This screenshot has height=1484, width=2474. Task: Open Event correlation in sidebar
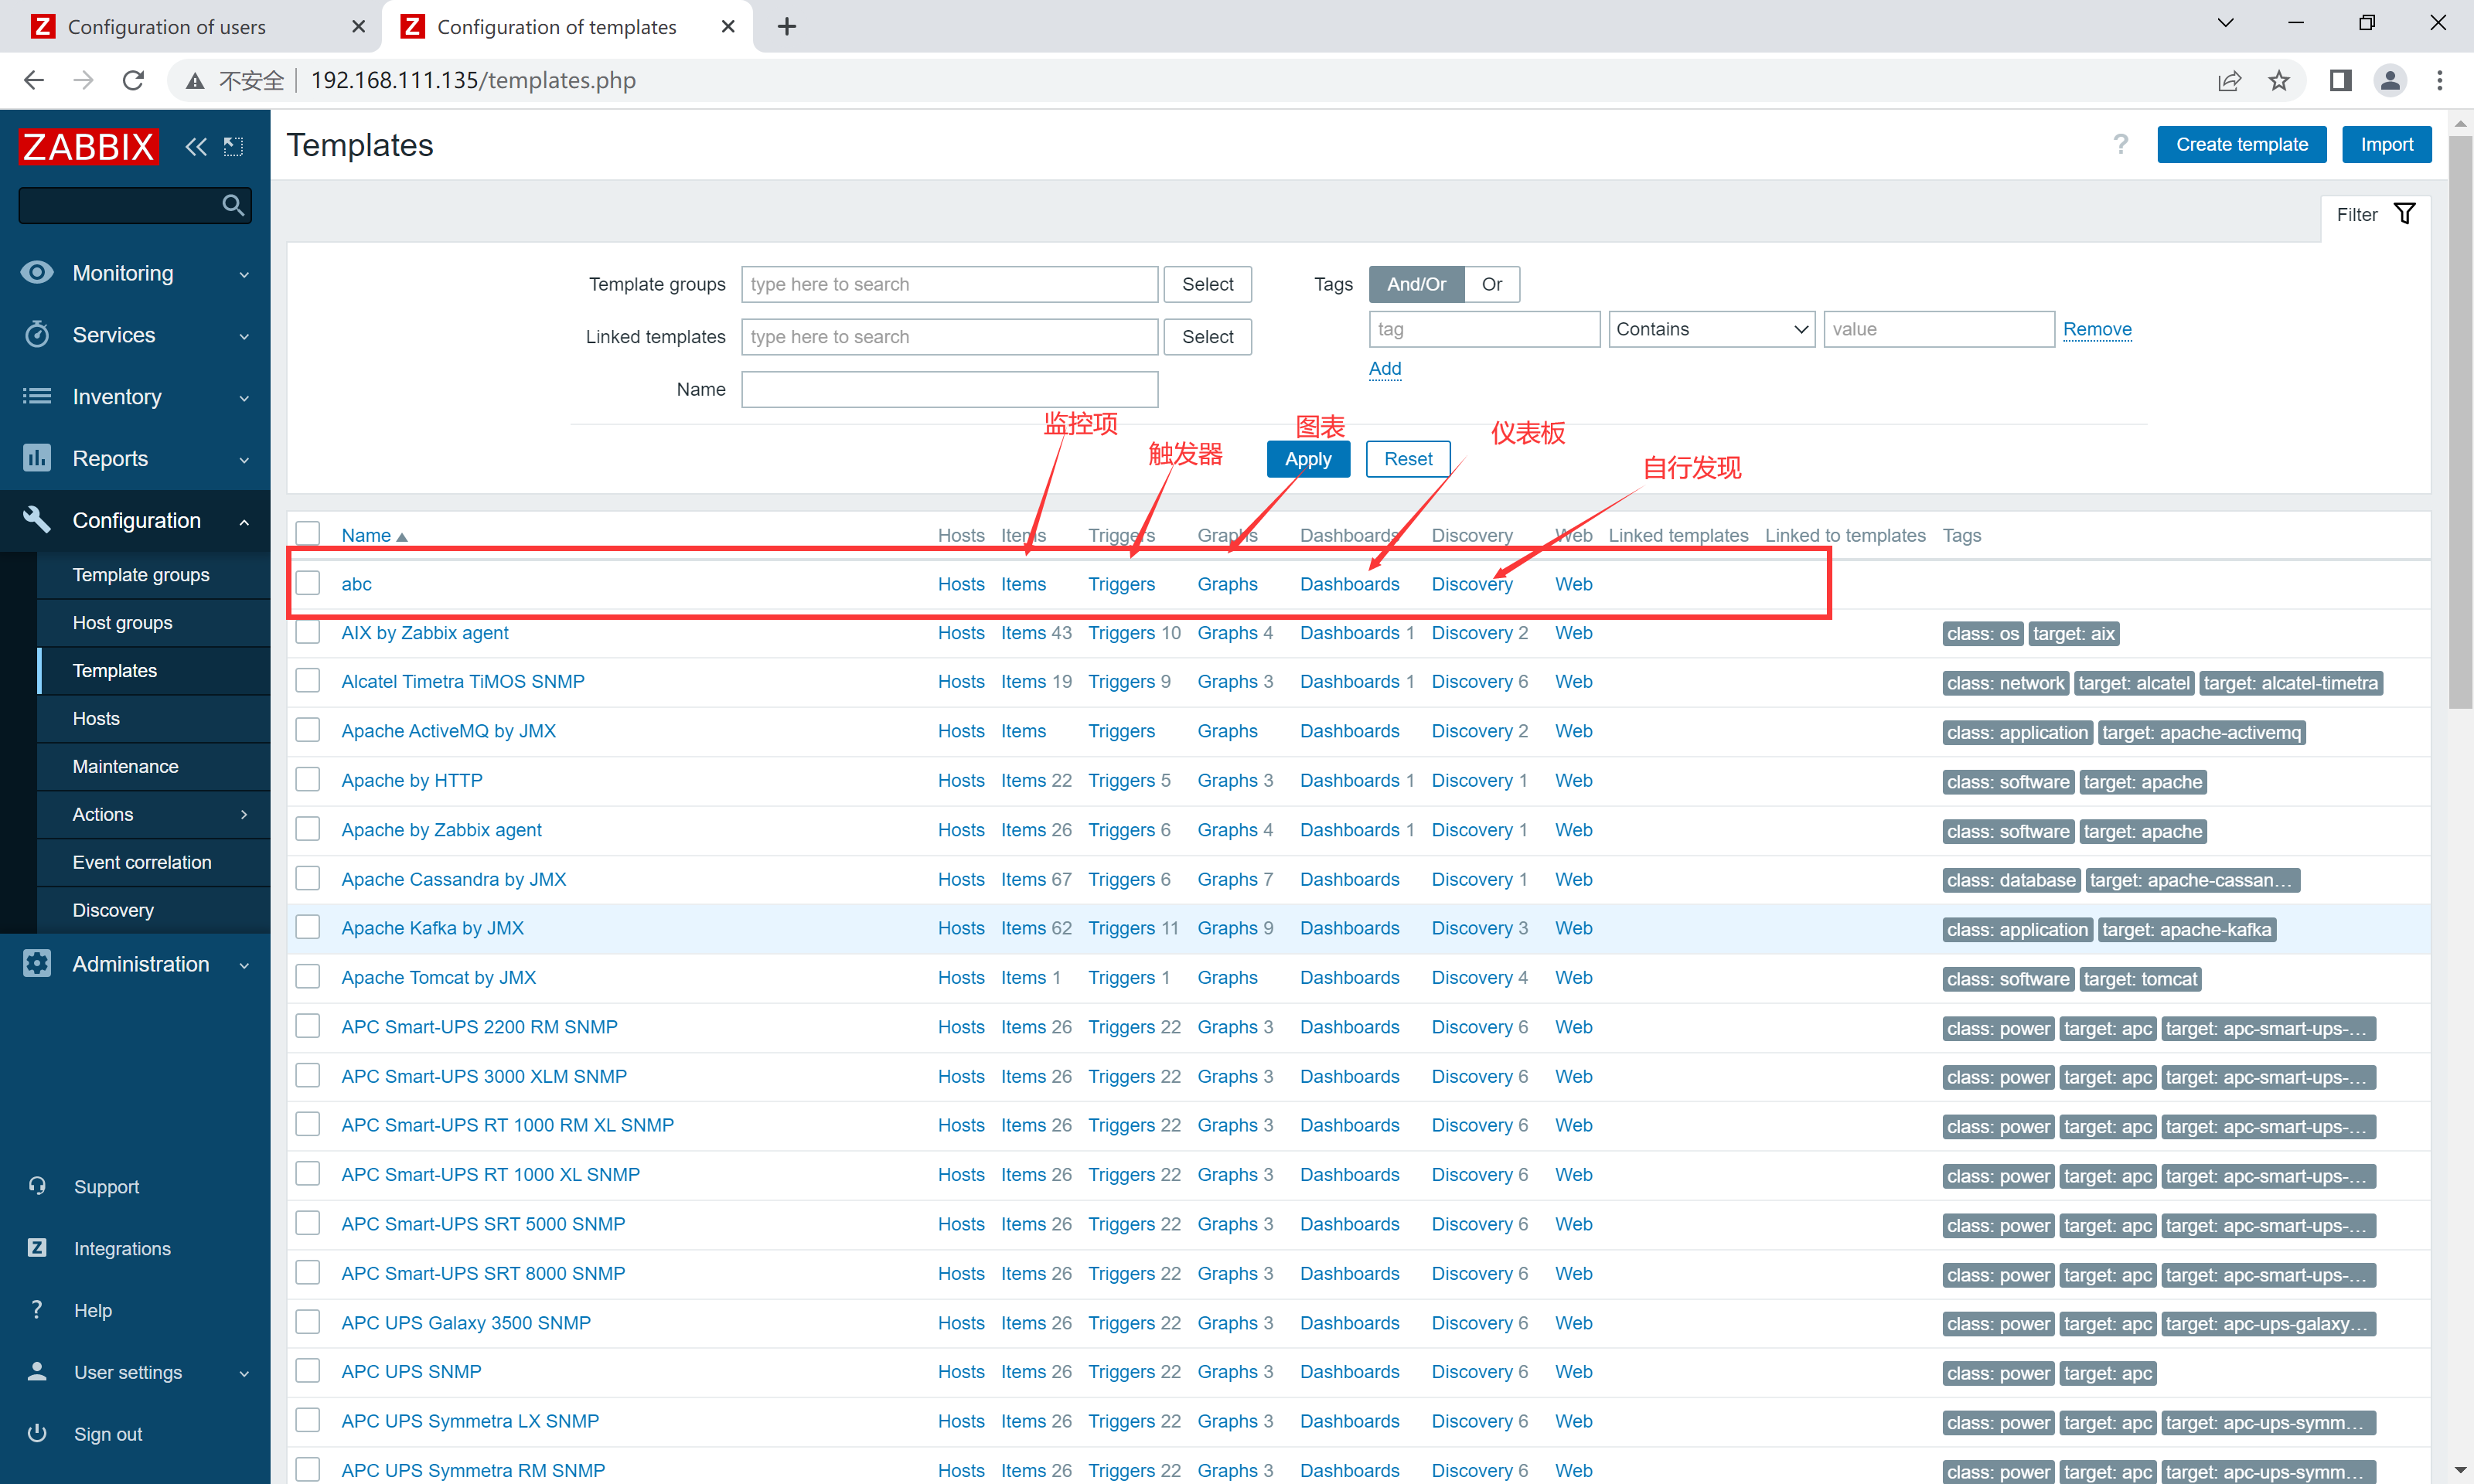tap(142, 862)
